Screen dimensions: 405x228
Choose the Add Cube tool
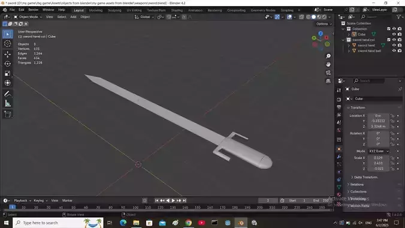coord(8,114)
